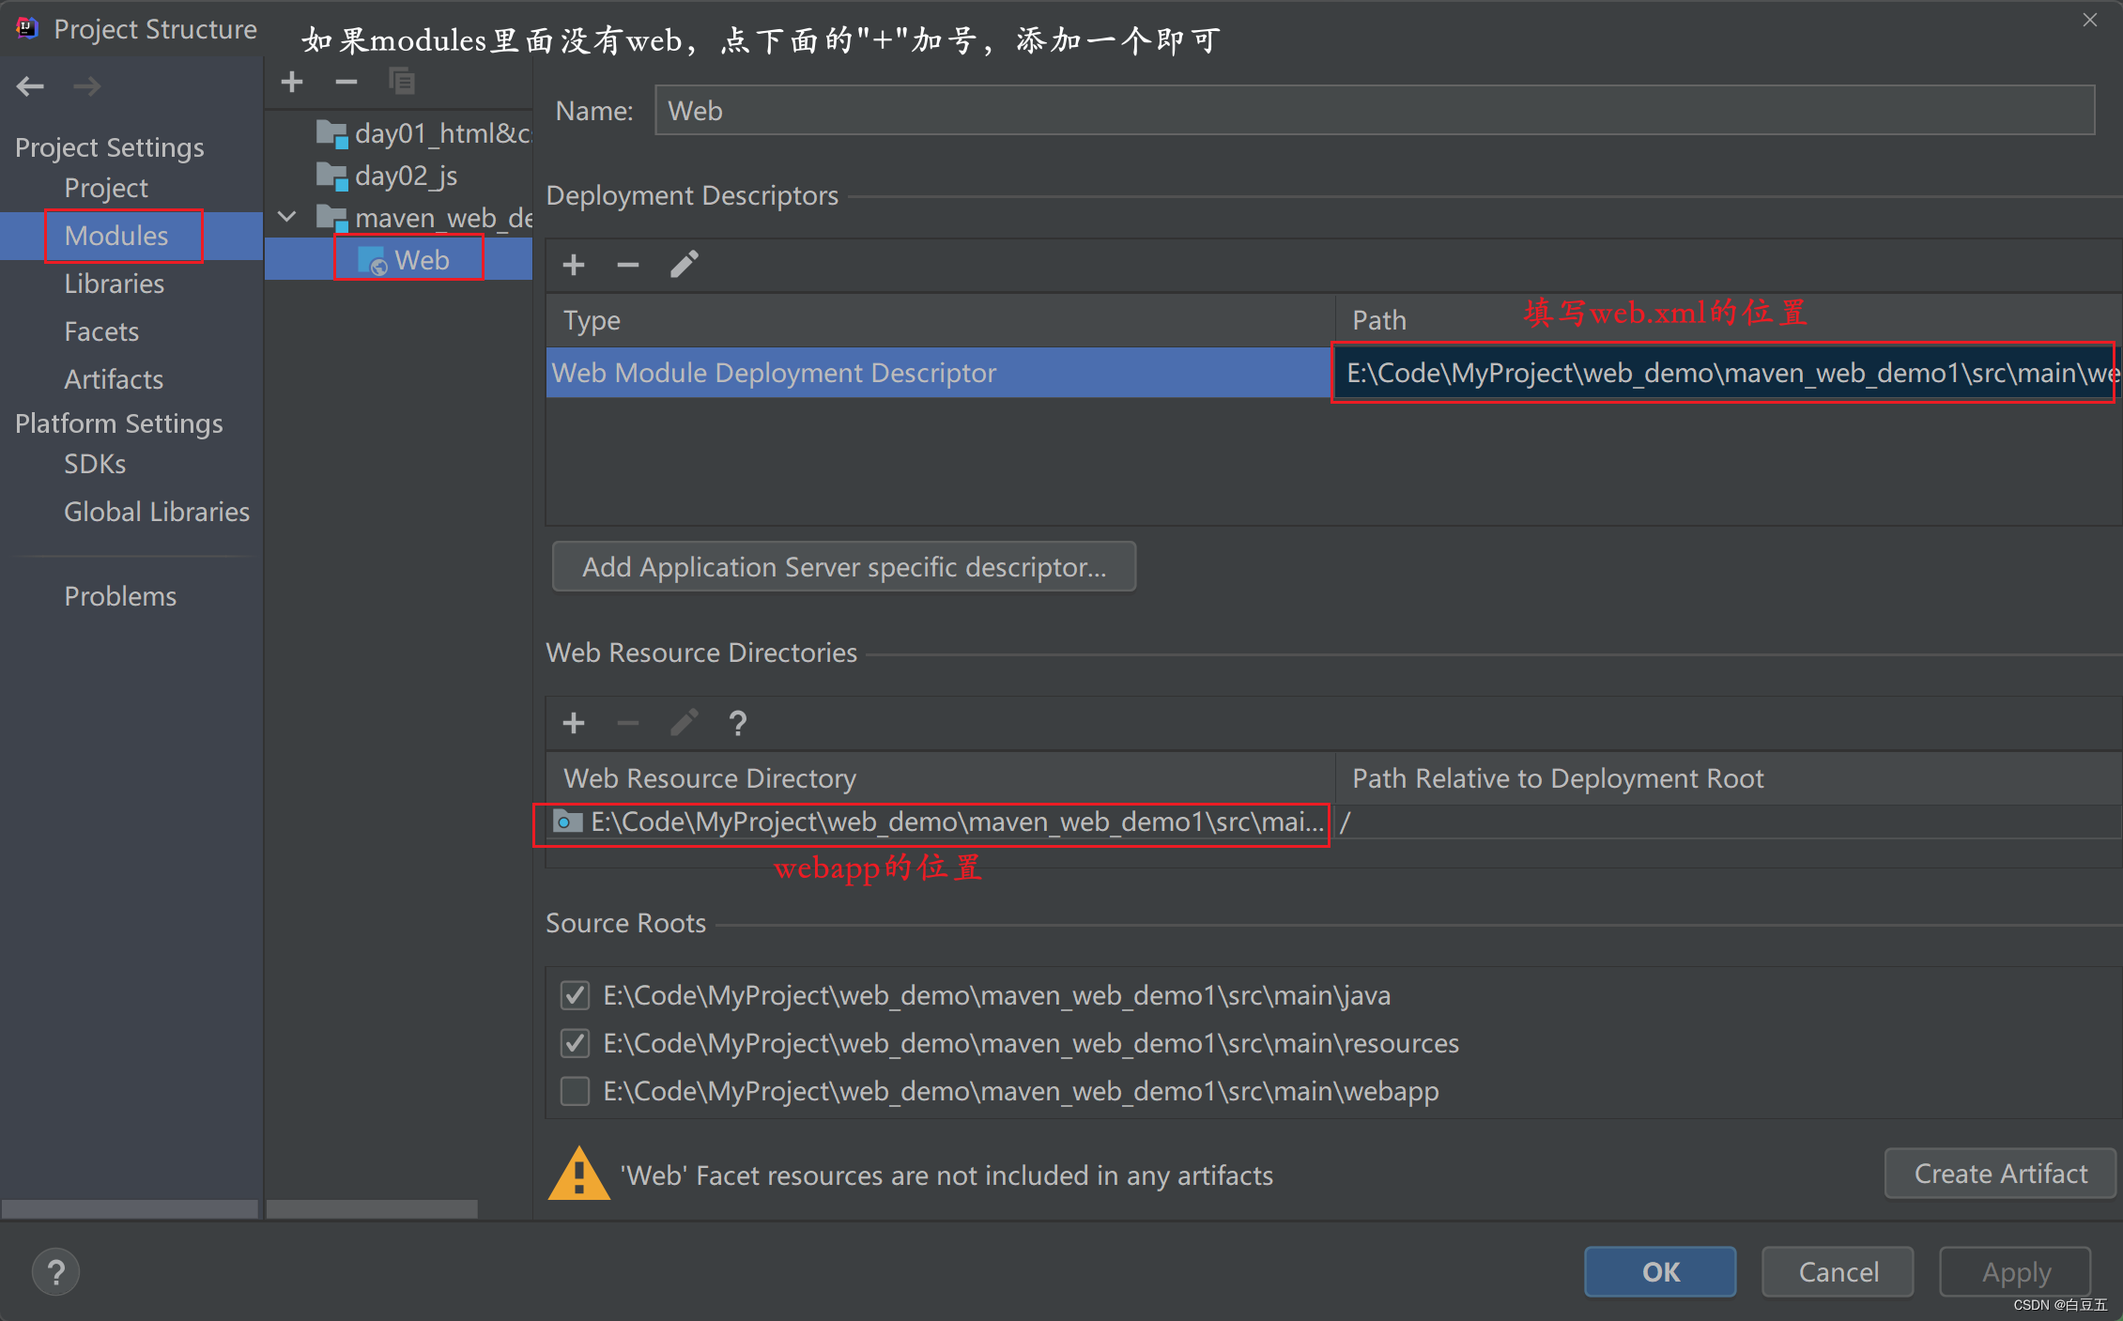Edit the deployment descriptor with pencil
This screenshot has height=1321, width=2123.
684,265
